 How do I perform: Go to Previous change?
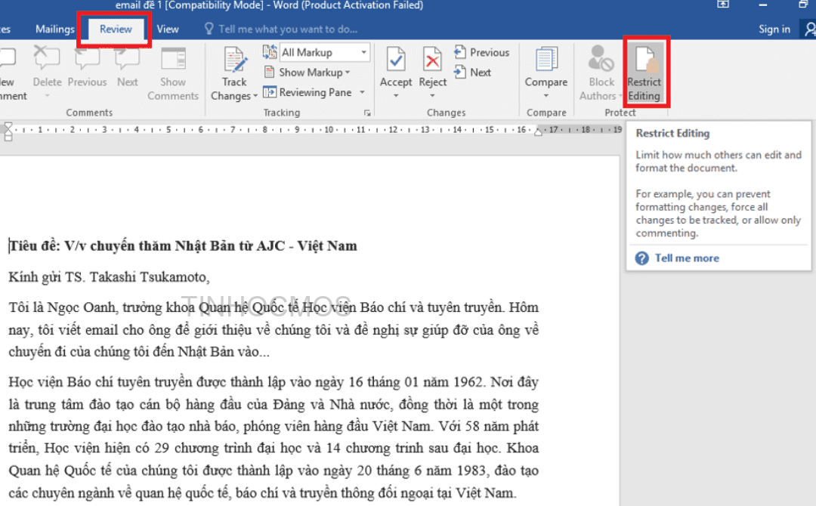point(481,52)
